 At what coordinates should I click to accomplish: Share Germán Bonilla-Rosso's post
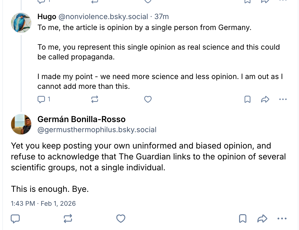click(x=262, y=218)
